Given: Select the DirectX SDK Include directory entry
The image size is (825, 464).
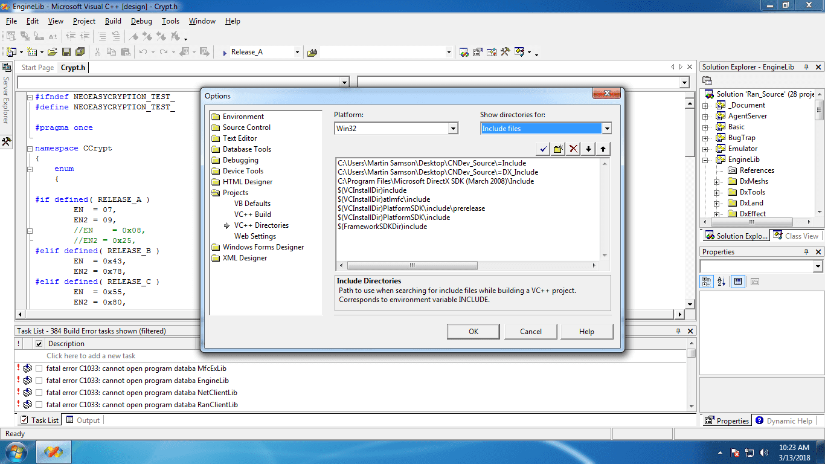Looking at the screenshot, I should [435, 181].
